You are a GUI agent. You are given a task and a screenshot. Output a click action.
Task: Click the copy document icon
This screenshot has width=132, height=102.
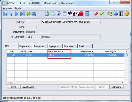coord(53,14)
